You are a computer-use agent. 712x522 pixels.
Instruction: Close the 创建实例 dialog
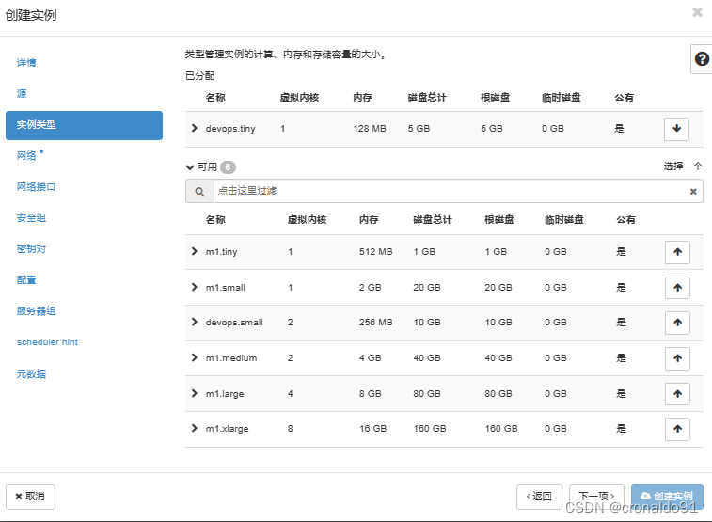click(697, 12)
